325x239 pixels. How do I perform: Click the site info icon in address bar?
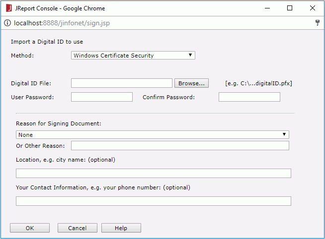tap(7, 23)
